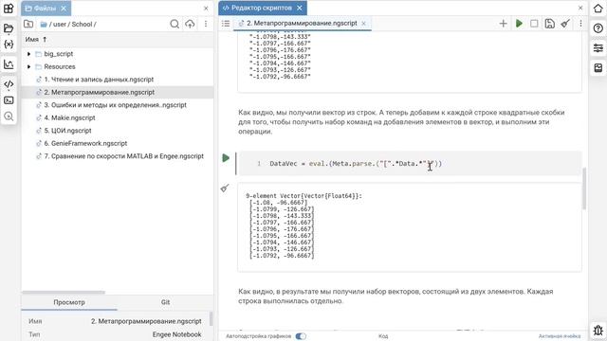The image size is (607, 341).
Task: Click the notebook vertical scrollbar
Action: (584, 188)
